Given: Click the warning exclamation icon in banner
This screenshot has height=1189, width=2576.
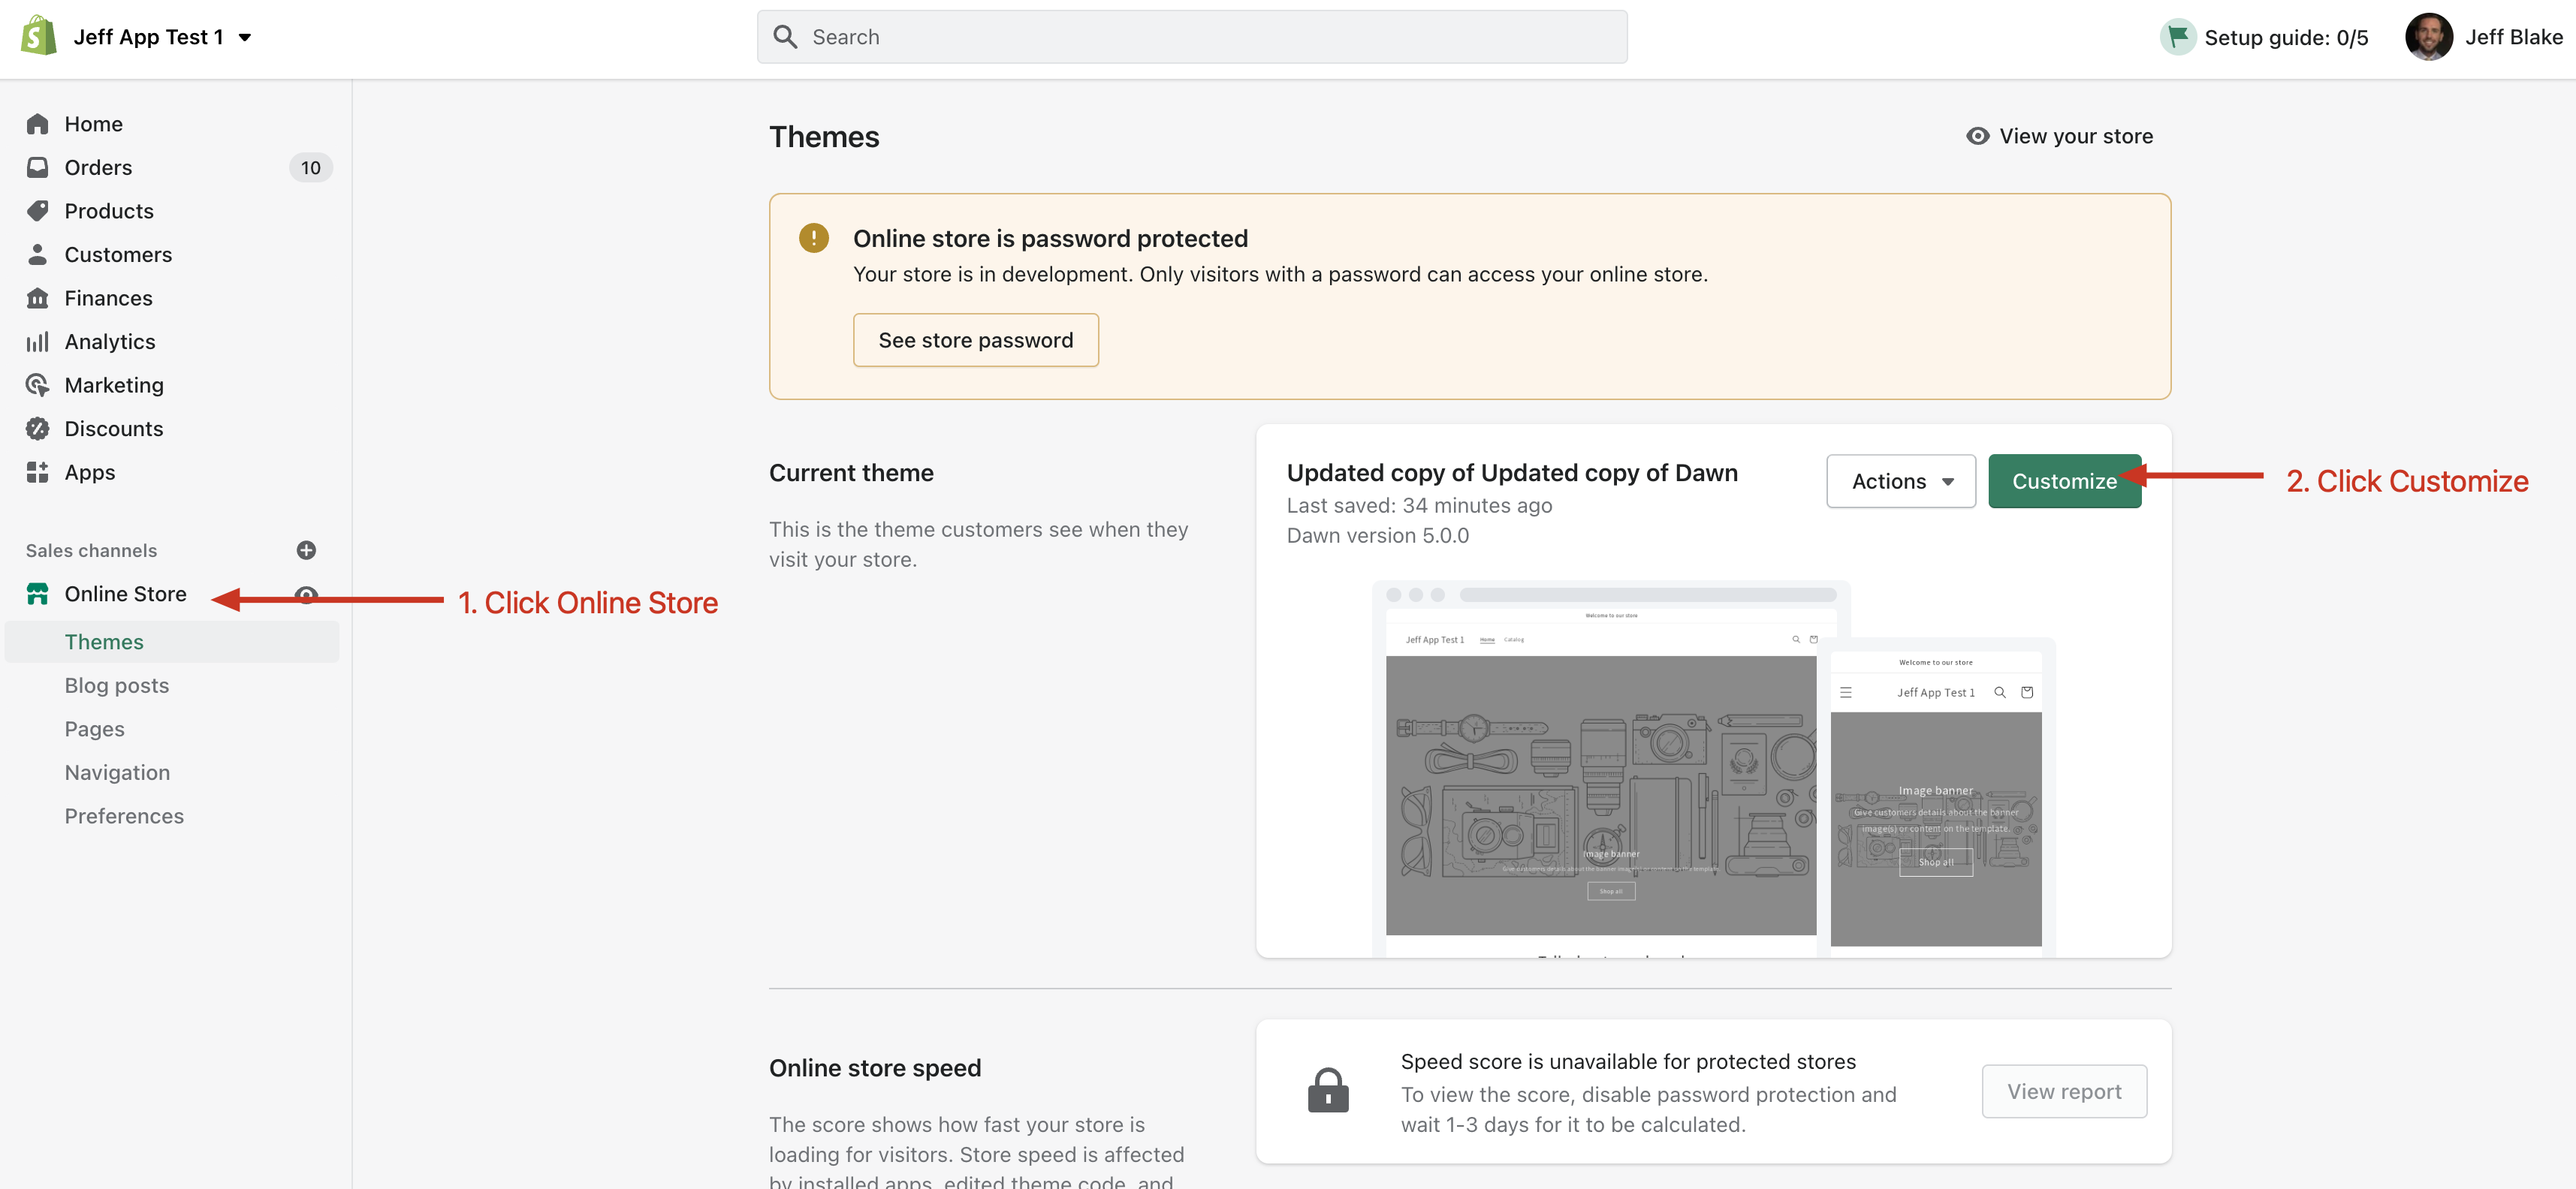Looking at the screenshot, I should point(813,238).
